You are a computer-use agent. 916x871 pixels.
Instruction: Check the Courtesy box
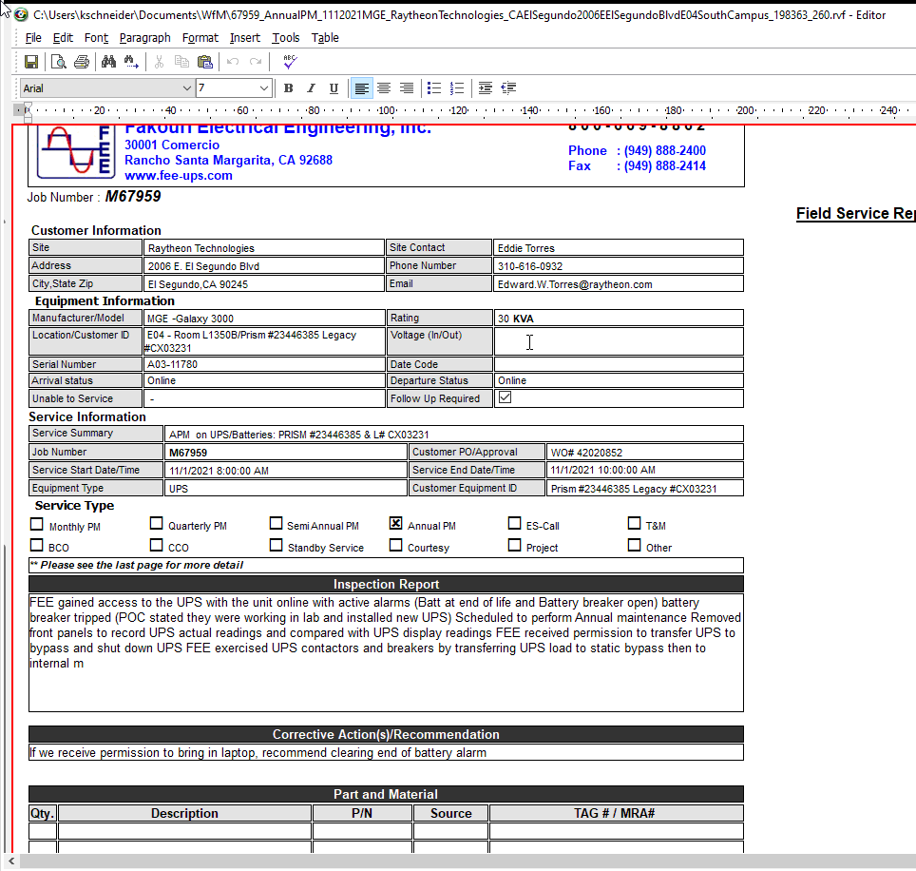tap(395, 546)
